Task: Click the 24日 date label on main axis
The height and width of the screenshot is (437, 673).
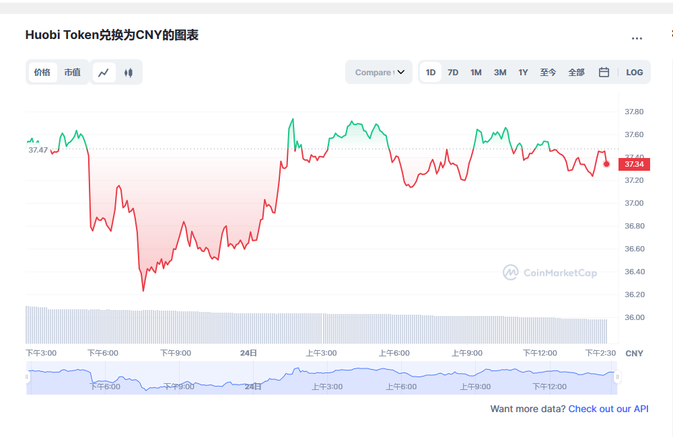Action: [x=248, y=353]
